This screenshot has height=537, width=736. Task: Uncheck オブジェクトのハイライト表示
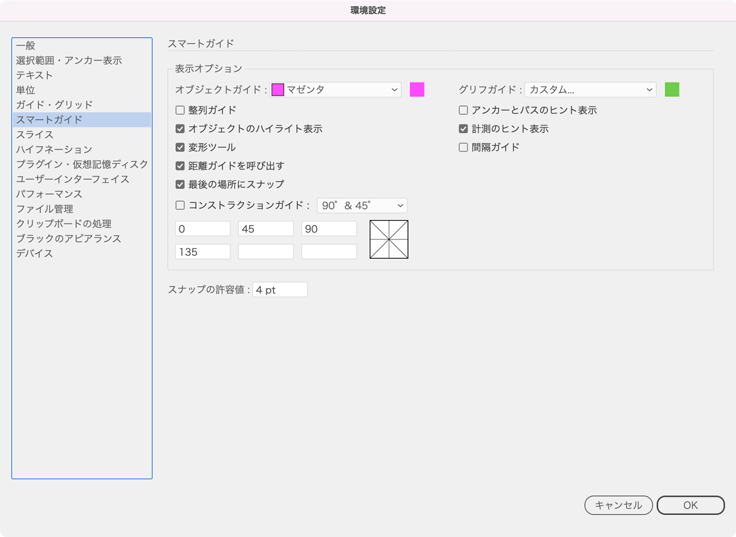(x=180, y=129)
